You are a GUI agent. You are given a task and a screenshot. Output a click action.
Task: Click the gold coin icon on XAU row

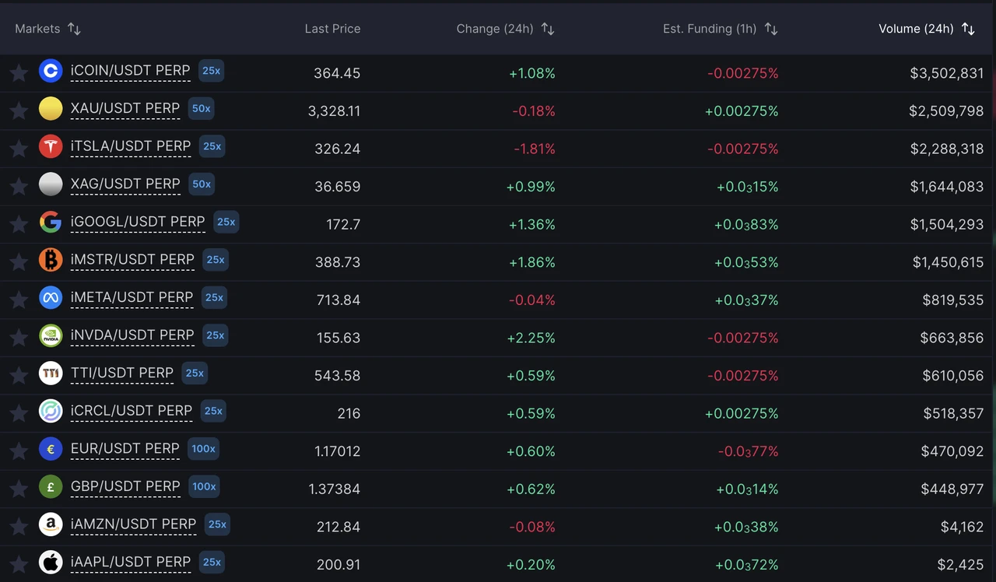(x=51, y=108)
